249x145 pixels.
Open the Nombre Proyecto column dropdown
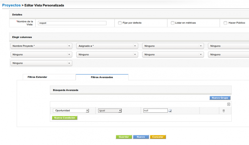[41, 46]
